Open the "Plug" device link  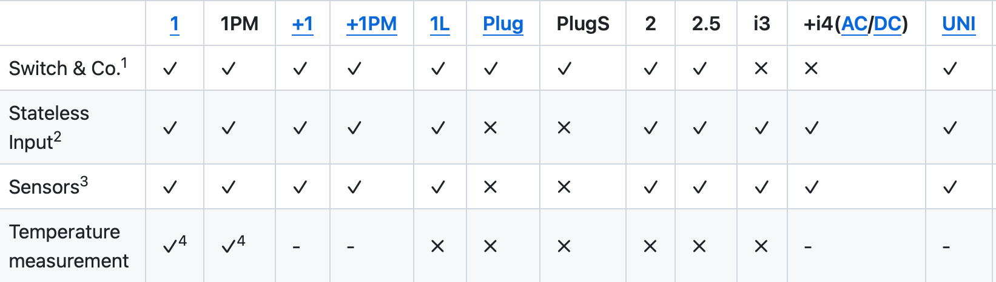[x=503, y=24]
